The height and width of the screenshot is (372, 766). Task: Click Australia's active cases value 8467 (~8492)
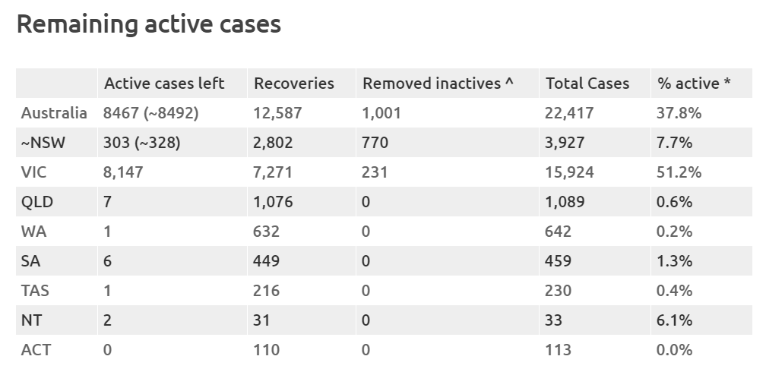point(151,113)
